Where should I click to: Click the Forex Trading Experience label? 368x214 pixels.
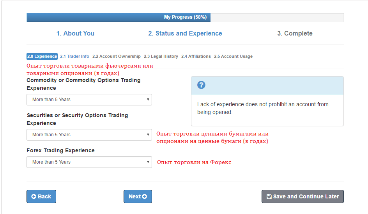[x=60, y=150]
